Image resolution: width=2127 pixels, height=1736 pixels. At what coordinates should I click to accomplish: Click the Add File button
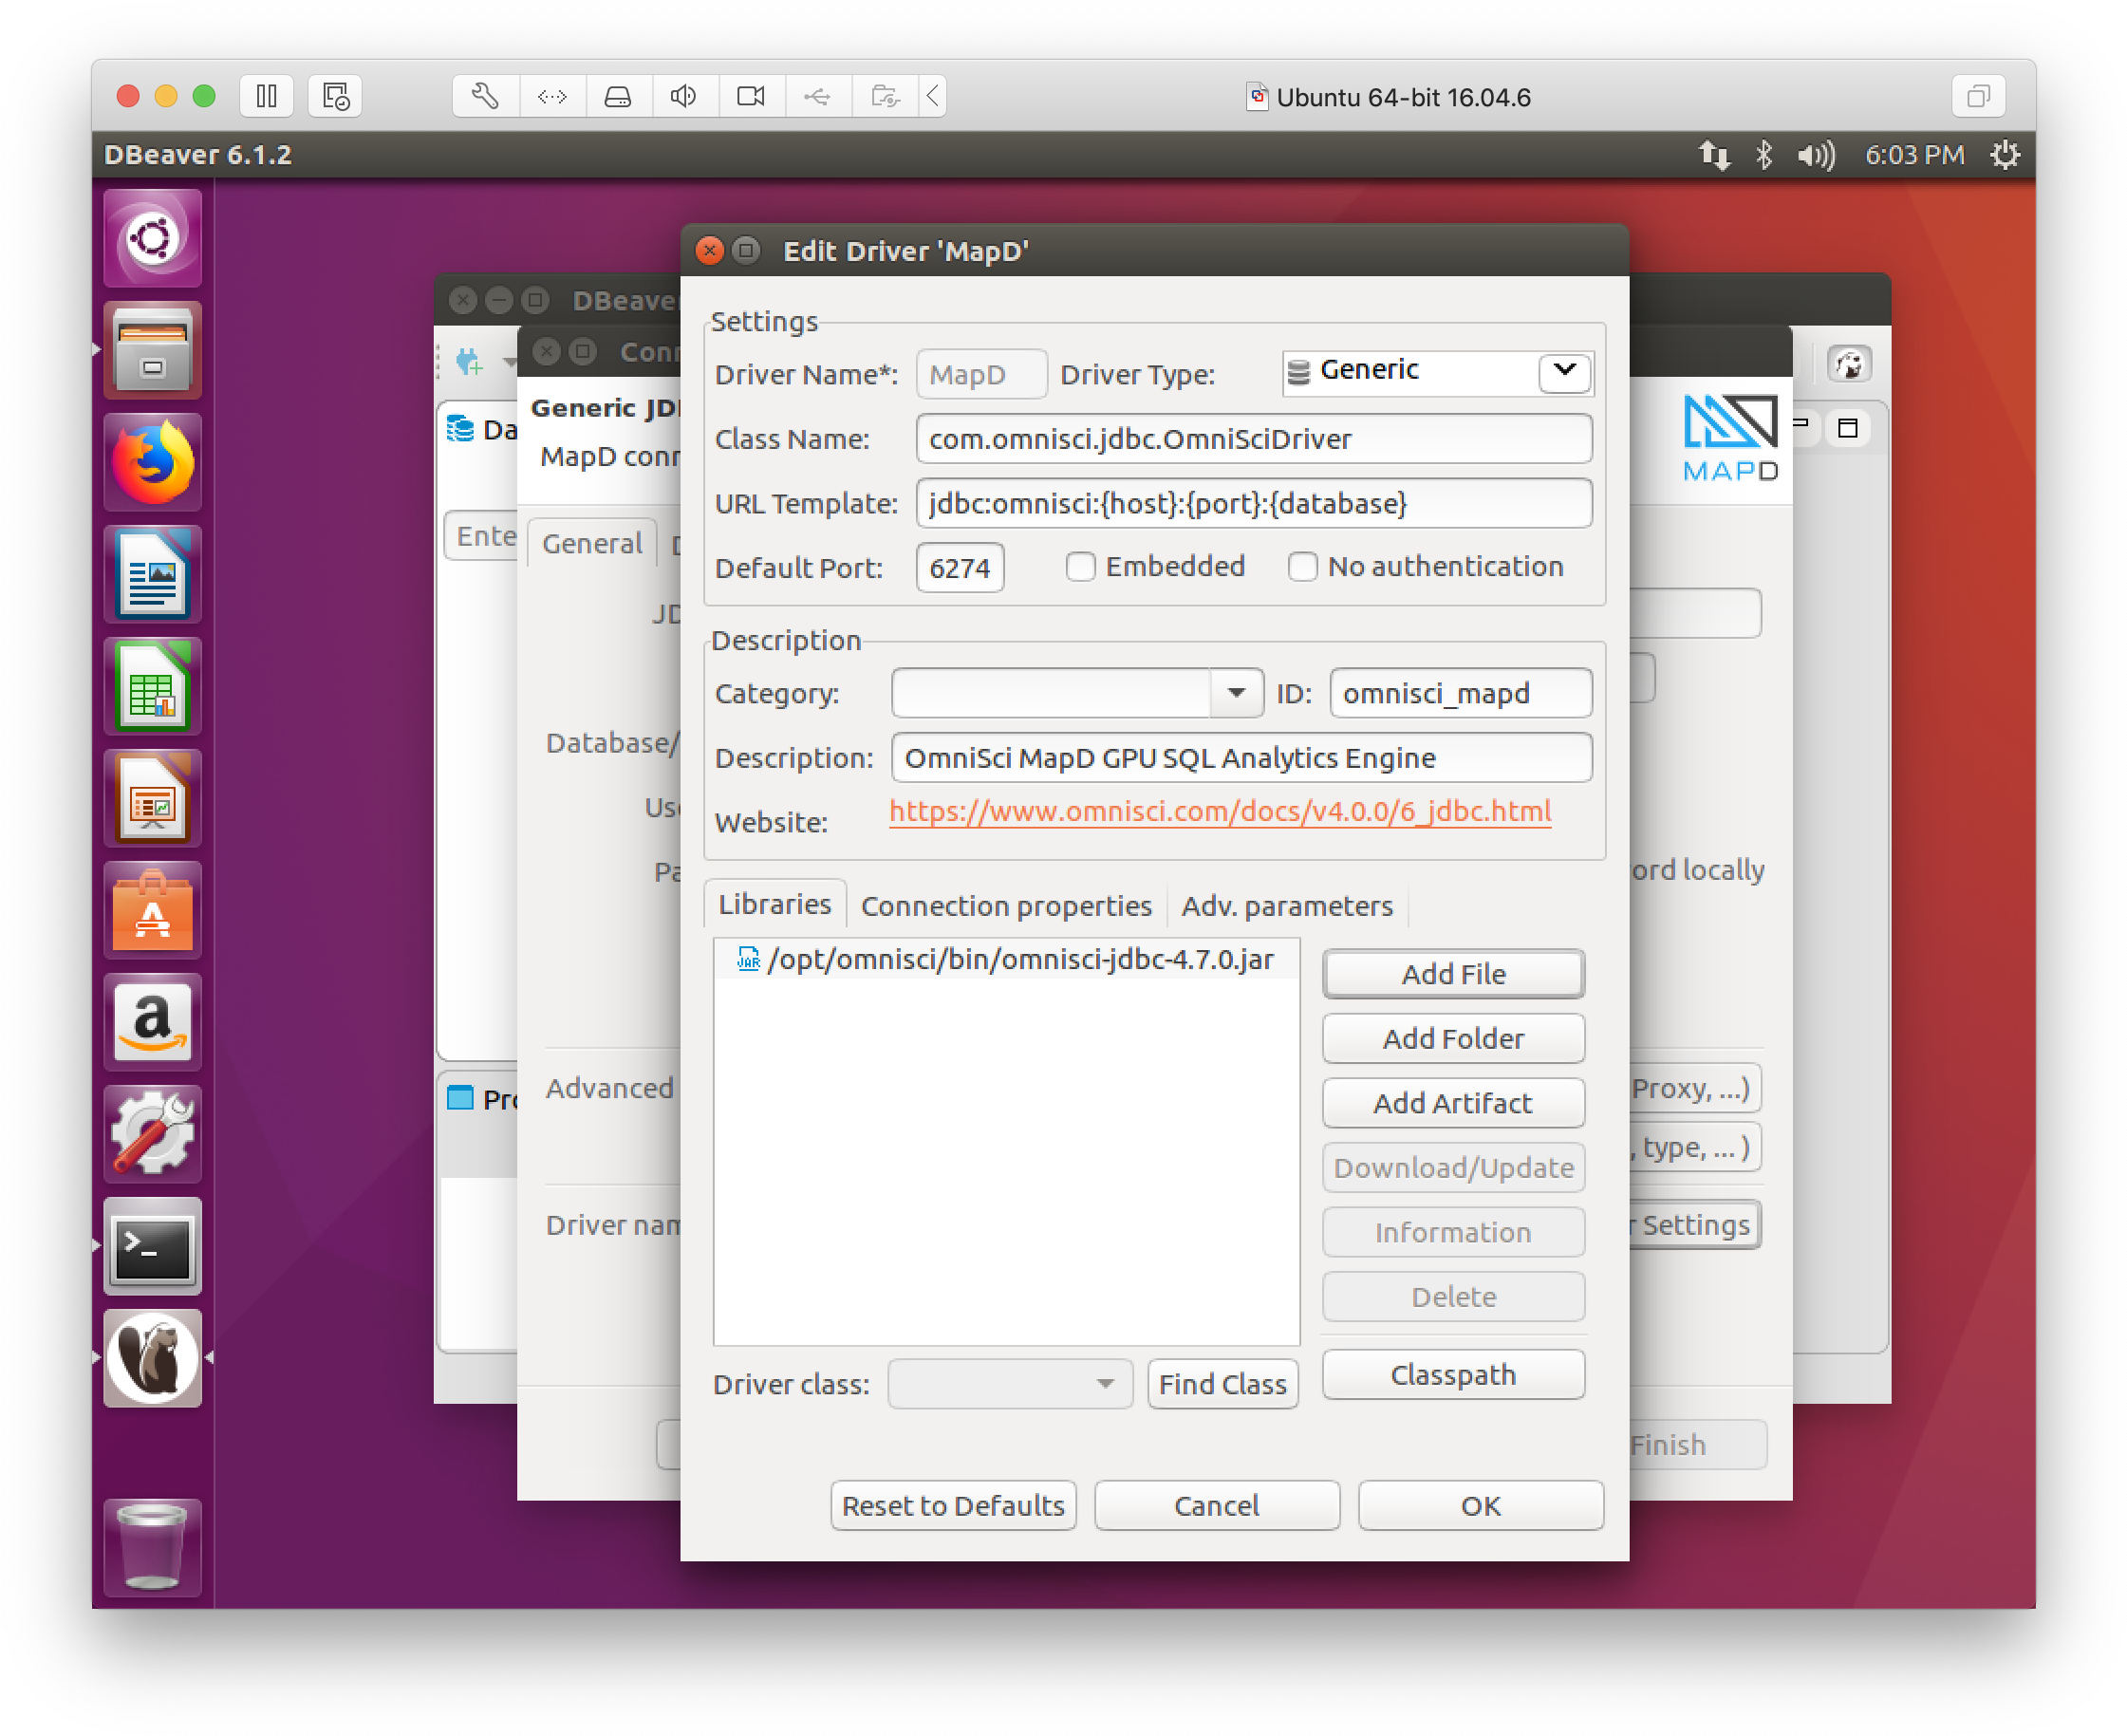tap(1454, 975)
